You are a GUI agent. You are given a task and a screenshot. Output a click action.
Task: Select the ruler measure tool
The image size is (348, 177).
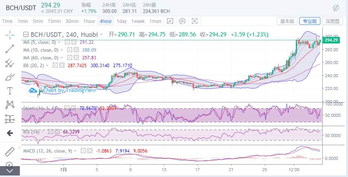(10, 152)
